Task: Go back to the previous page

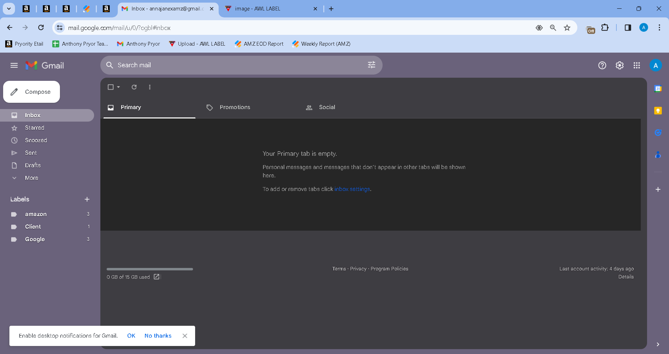Action: tap(10, 28)
